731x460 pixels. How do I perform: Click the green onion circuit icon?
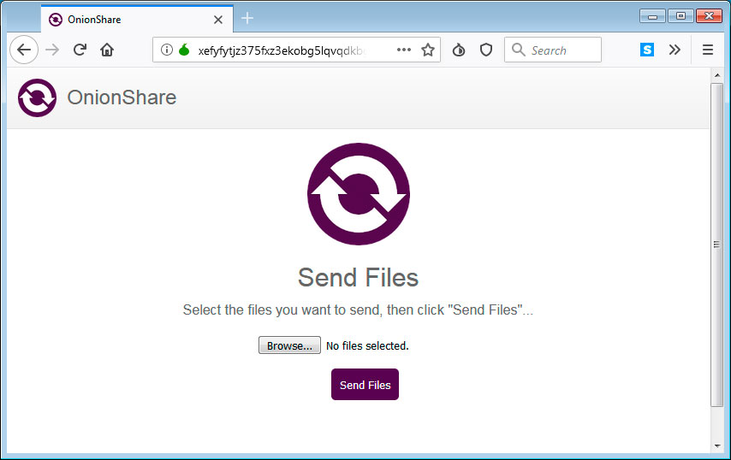[184, 50]
